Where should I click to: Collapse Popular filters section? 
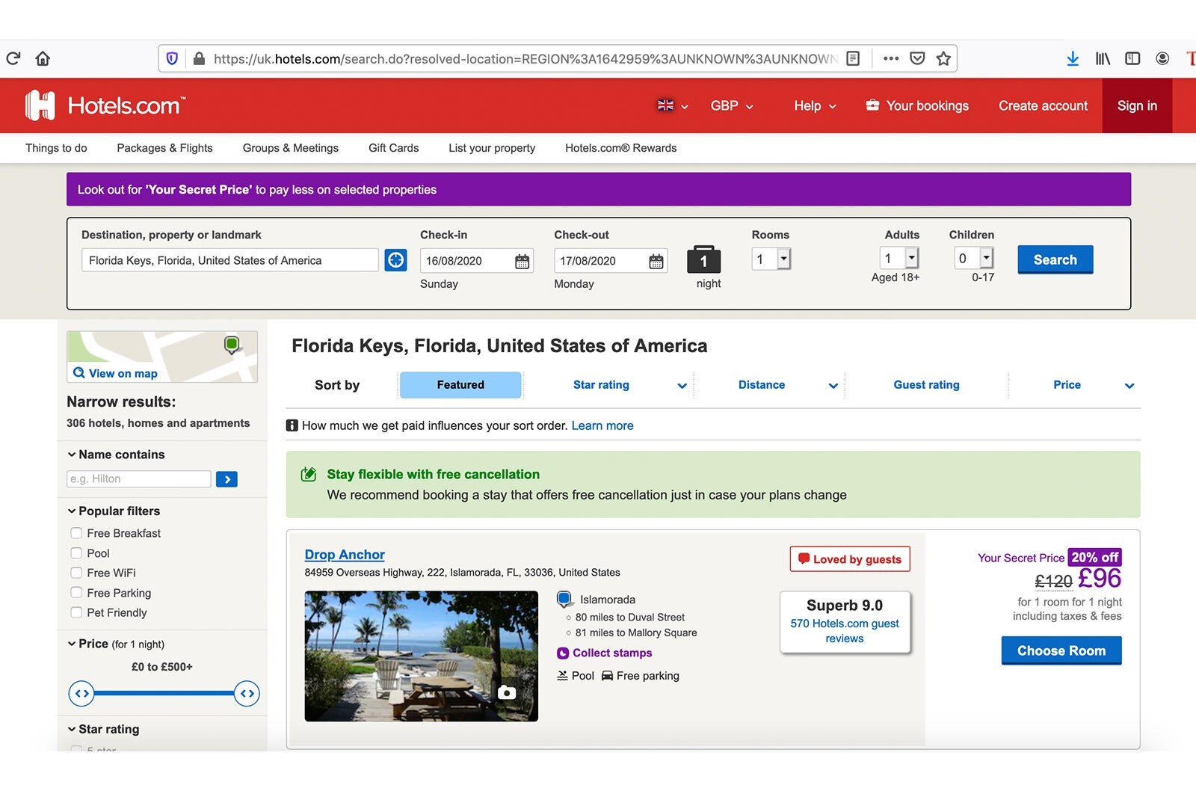click(x=114, y=511)
